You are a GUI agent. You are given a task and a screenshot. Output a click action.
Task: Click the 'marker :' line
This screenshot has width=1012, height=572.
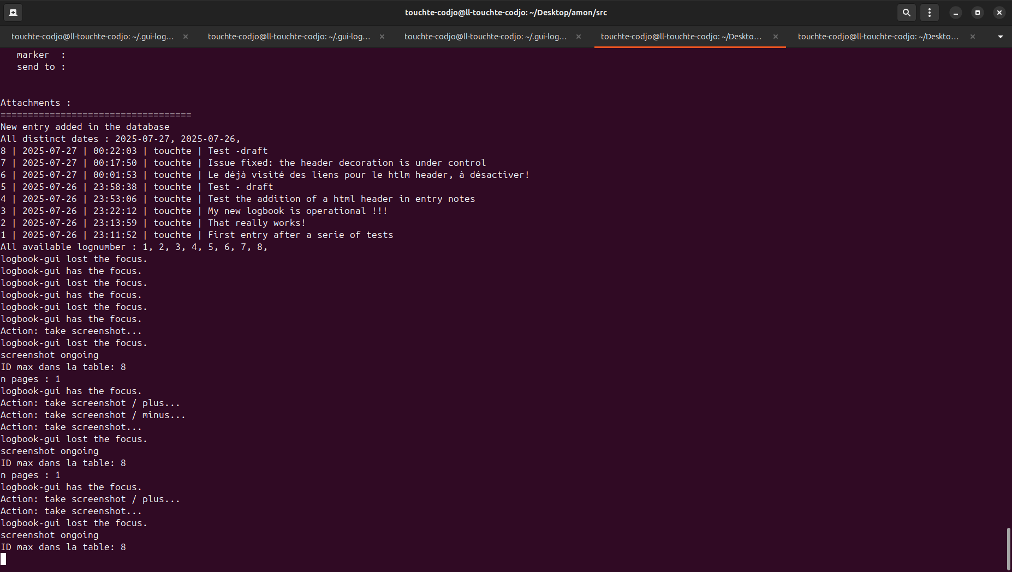[x=41, y=55]
